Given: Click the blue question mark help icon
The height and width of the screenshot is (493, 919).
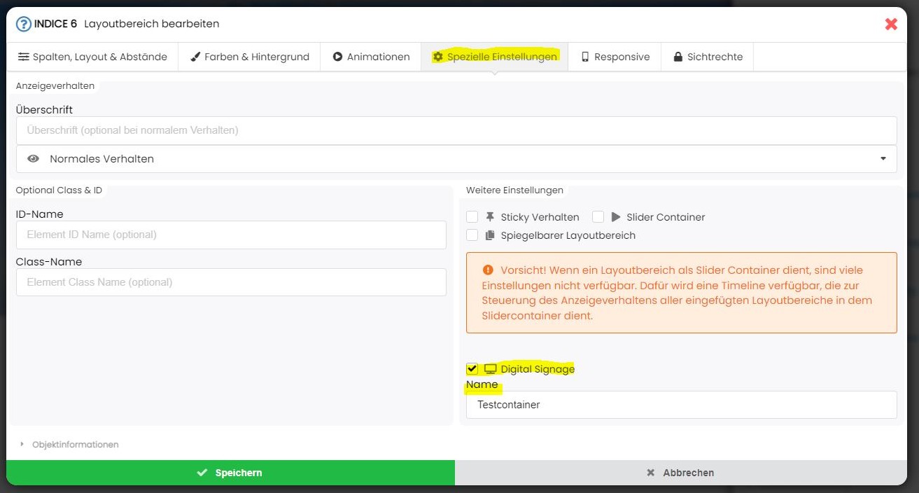Looking at the screenshot, I should click(24, 24).
